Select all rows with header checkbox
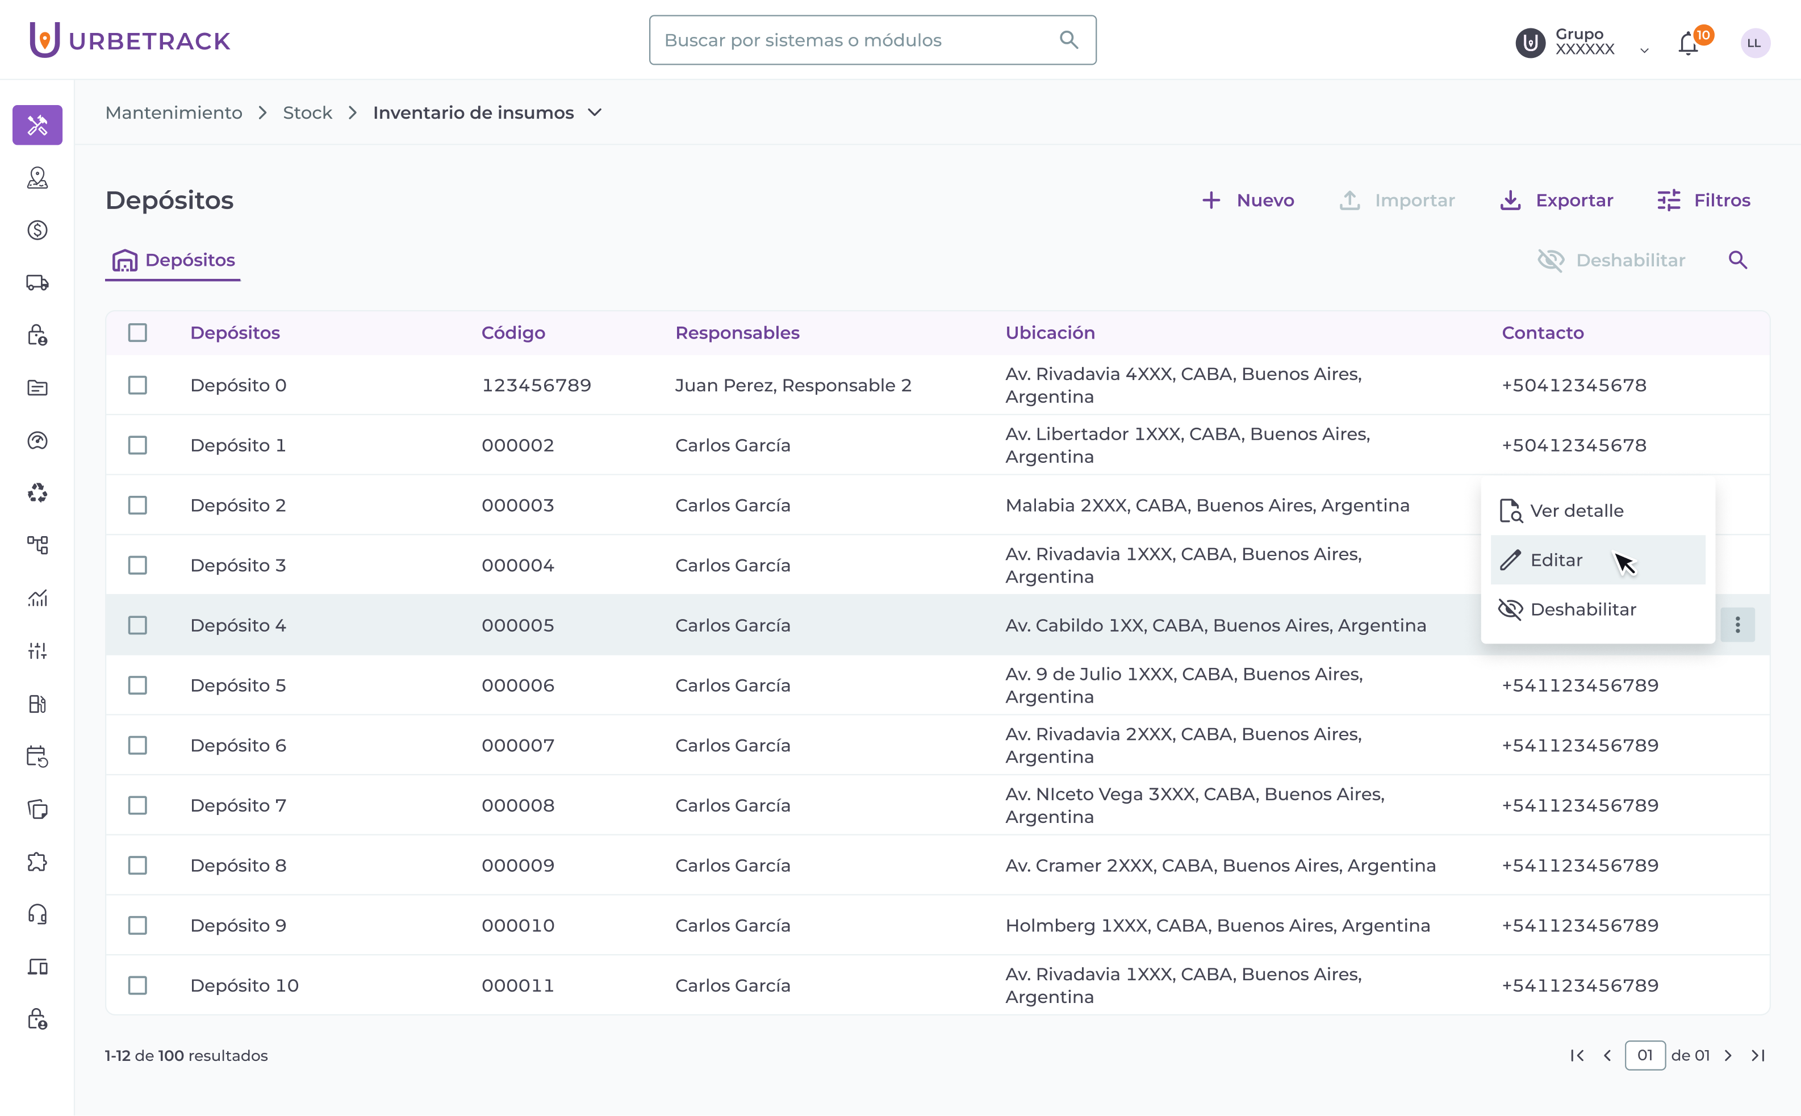Image resolution: width=1801 pixels, height=1116 pixels. pos(137,333)
